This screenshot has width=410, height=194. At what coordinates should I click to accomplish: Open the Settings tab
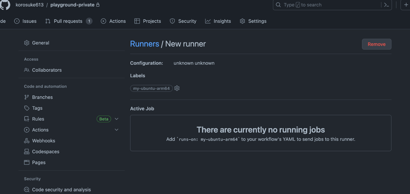tap(253, 21)
